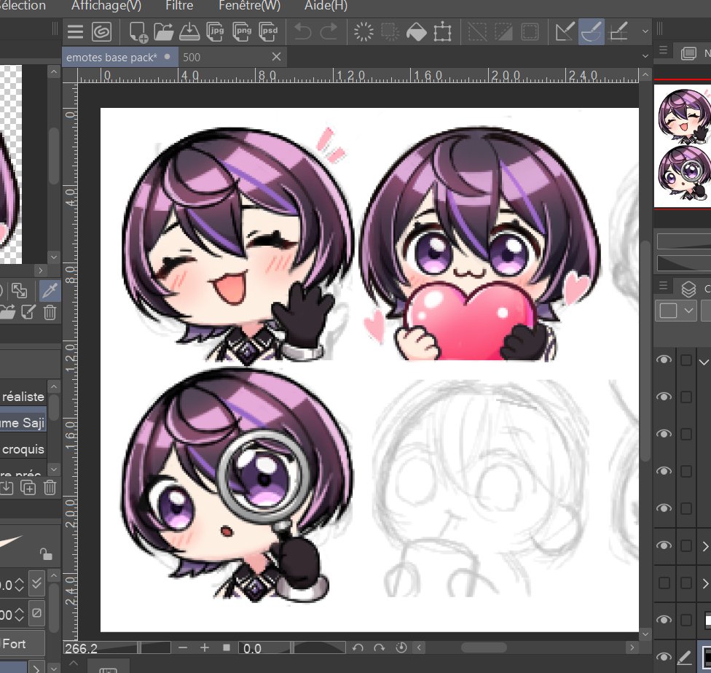This screenshot has width=711, height=673.
Task: Rotate the canvas right with the clockwise arrow
Action: pyautogui.click(x=379, y=647)
